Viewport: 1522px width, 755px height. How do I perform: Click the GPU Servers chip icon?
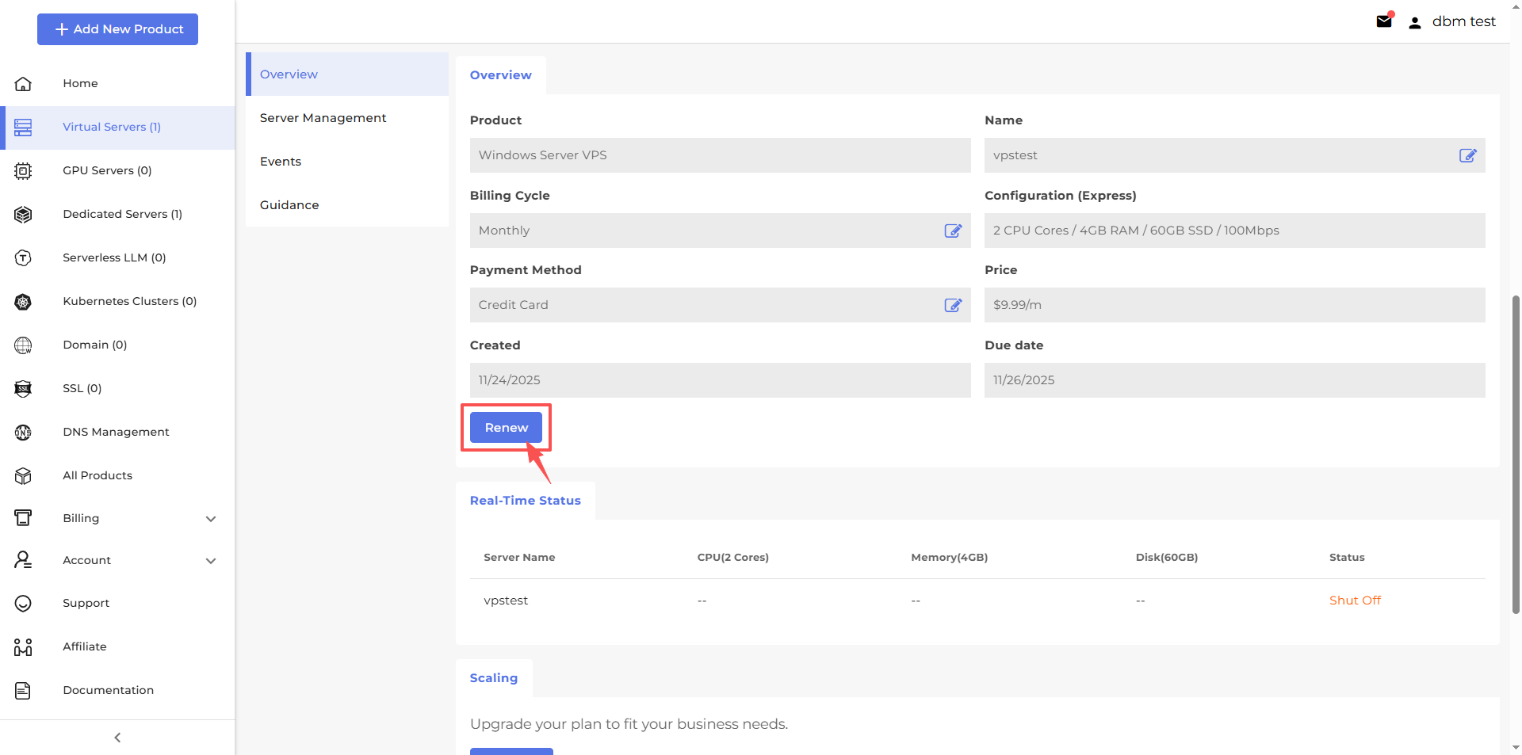[23, 170]
